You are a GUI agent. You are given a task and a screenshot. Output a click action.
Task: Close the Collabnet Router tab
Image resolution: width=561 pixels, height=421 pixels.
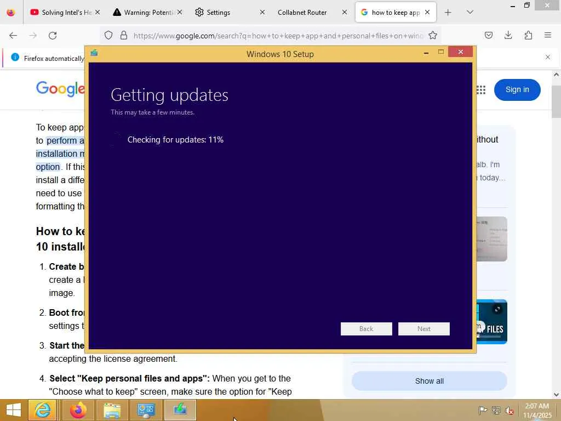(345, 12)
